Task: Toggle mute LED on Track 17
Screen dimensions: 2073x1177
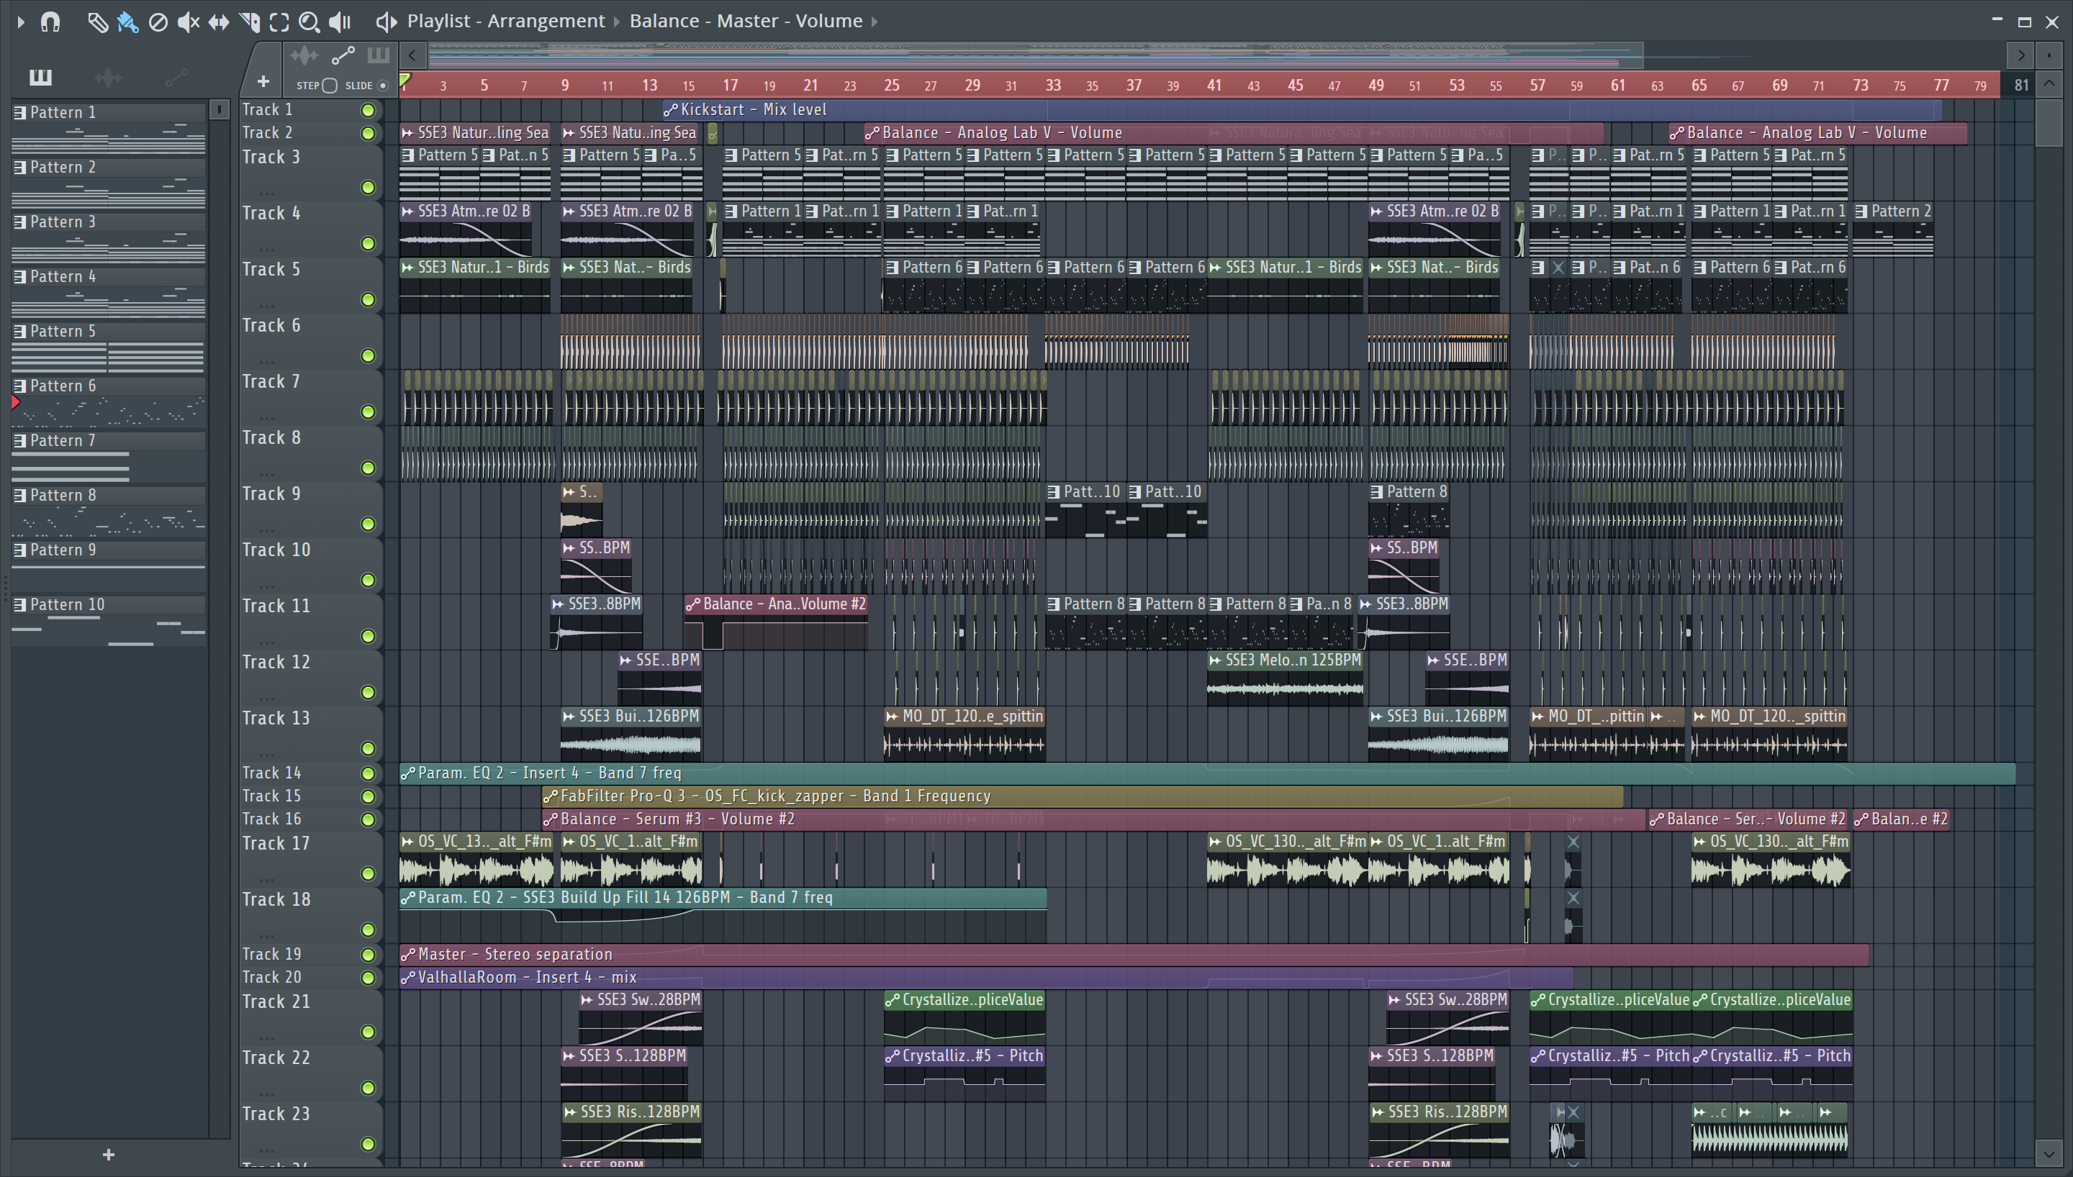Action: 368,874
